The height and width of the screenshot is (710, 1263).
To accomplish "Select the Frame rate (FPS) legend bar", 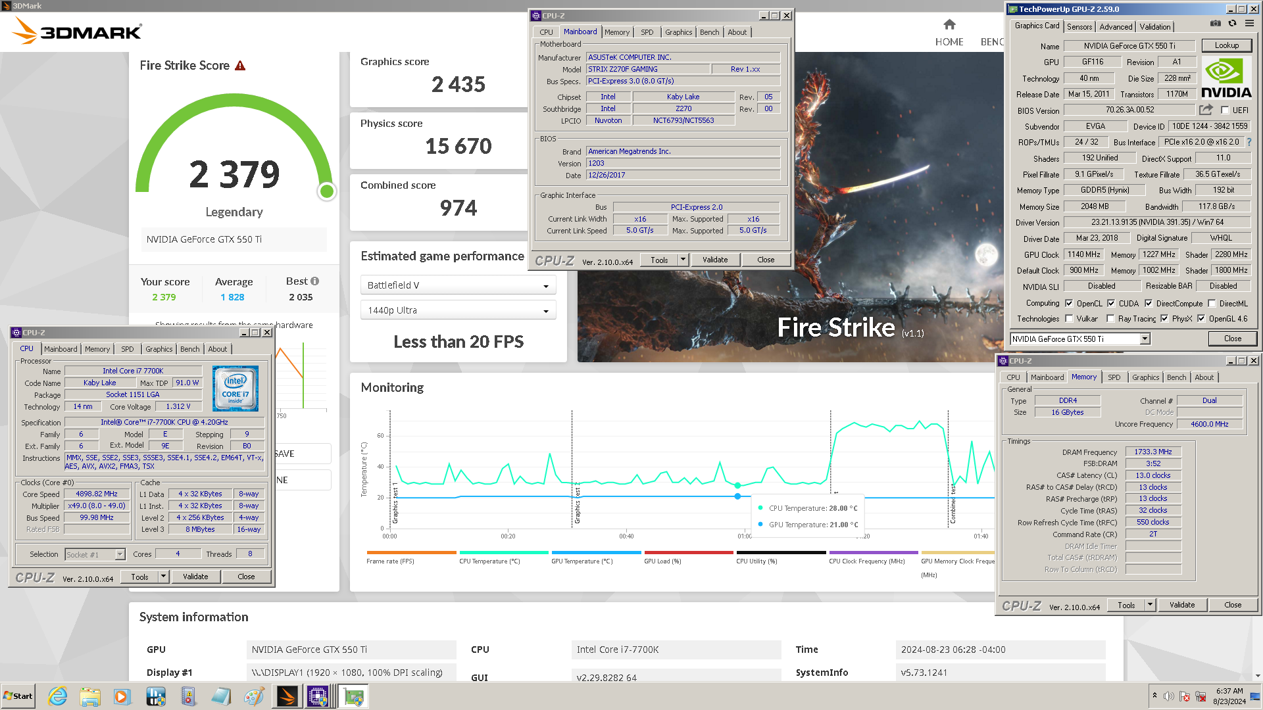I will (411, 552).
